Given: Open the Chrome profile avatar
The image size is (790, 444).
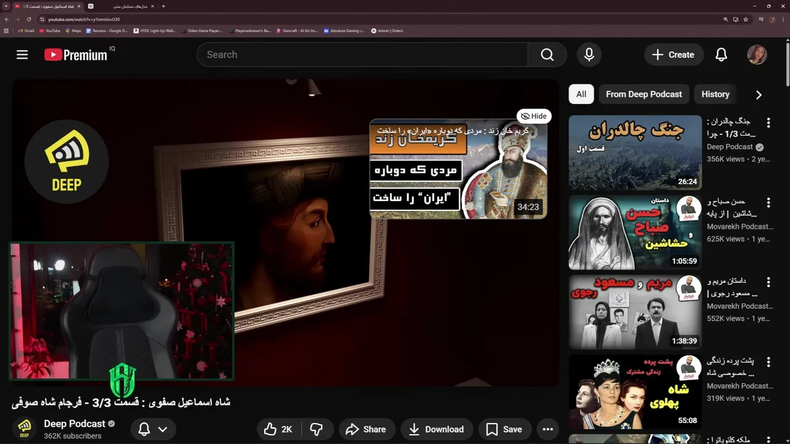Looking at the screenshot, I should coord(773,19).
